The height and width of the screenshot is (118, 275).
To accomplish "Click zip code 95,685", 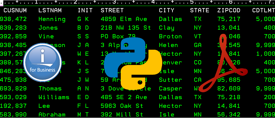I will [229, 80].
